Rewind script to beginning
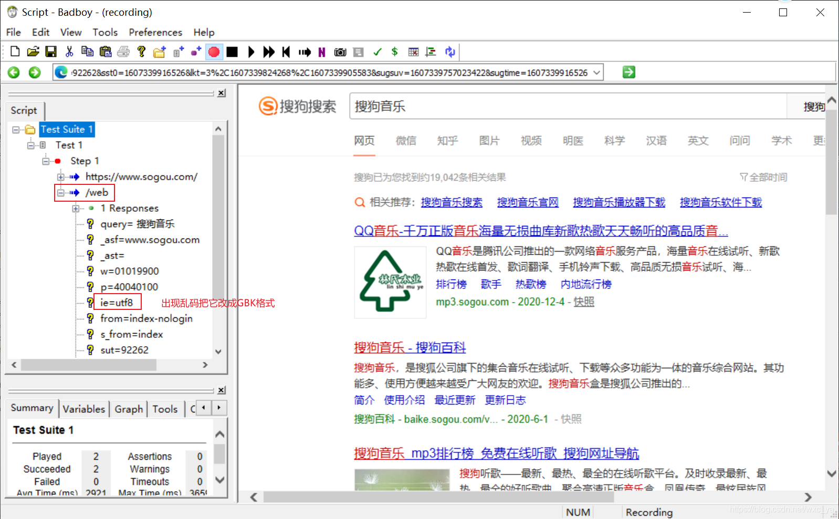The image size is (839, 519). tap(286, 51)
